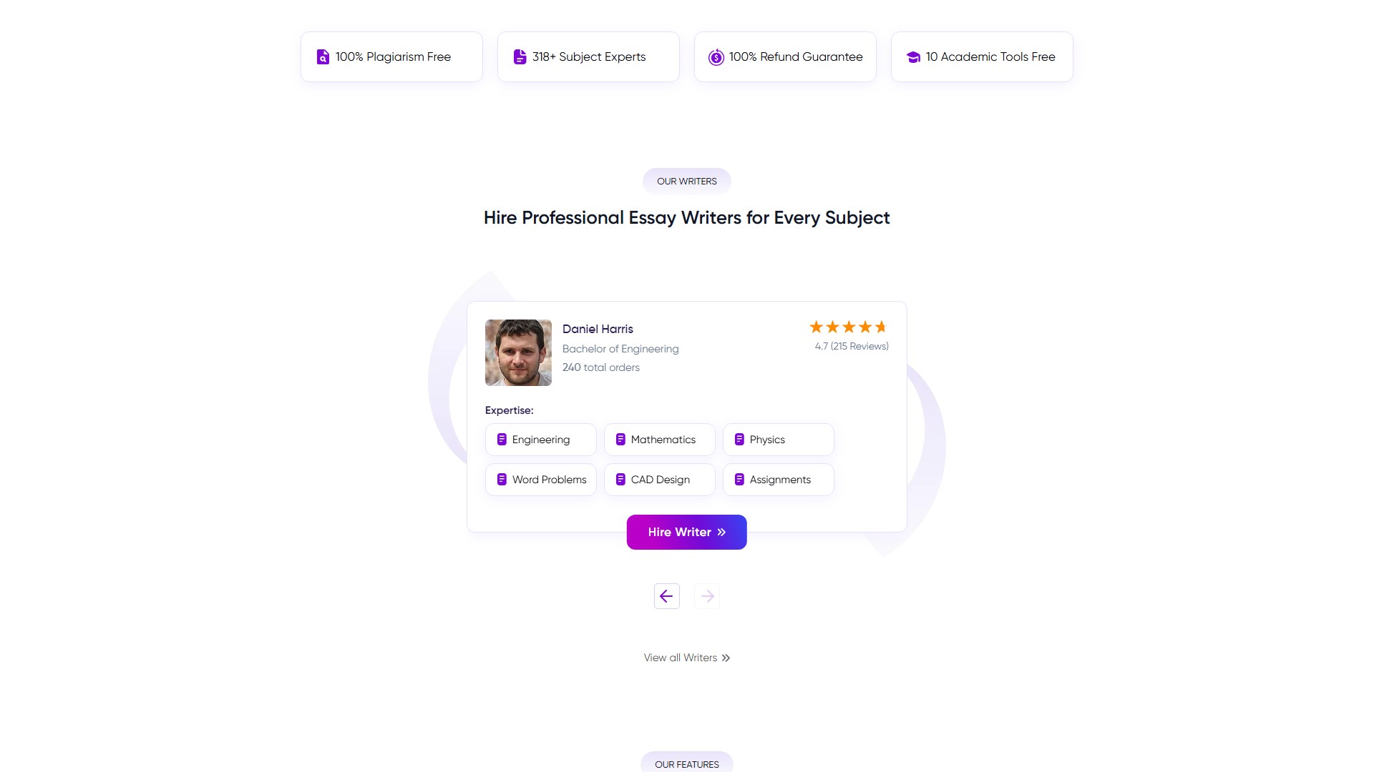Select the CAD Design subject icon
The width and height of the screenshot is (1374, 772).
pos(620,479)
